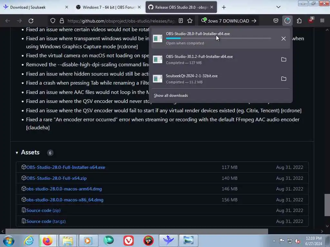
Task: Click the search box with 7 DOWNLOAD text
Action: (x=228, y=21)
